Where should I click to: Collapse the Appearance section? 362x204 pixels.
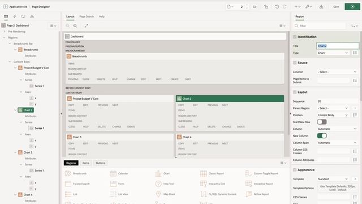point(295,170)
